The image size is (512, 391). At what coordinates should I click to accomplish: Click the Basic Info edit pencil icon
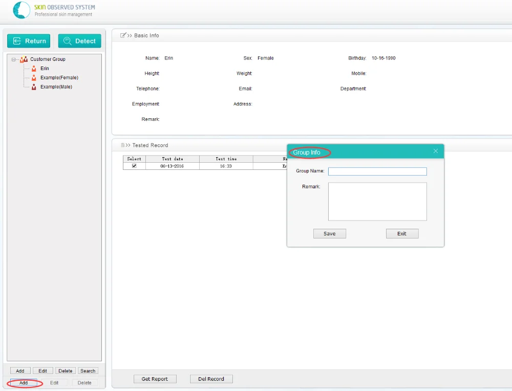pyautogui.click(x=123, y=35)
